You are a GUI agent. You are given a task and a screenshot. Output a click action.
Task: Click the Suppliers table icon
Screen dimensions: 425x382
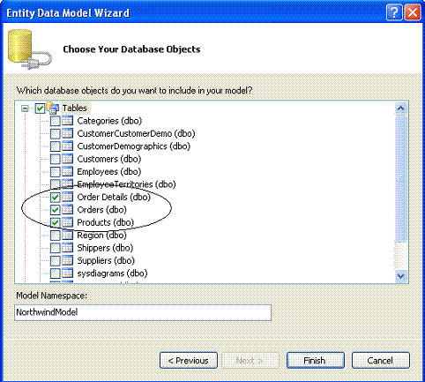tap(68, 260)
